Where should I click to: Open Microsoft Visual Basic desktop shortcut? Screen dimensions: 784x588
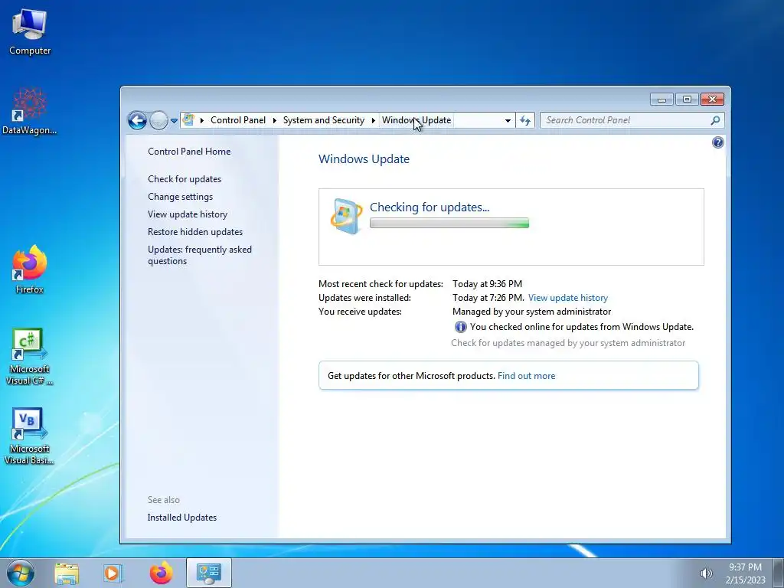pos(30,436)
